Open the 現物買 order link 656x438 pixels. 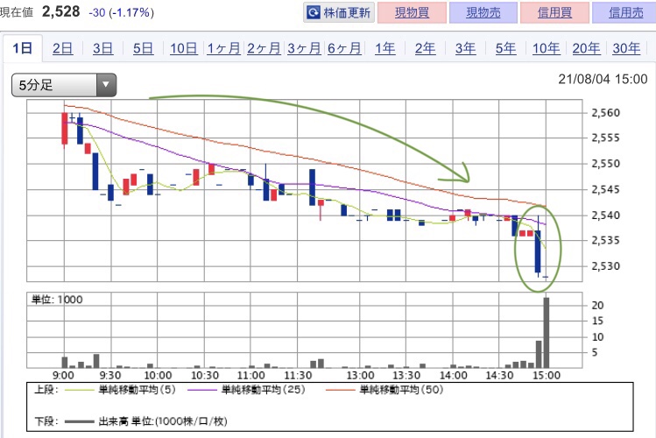click(x=412, y=12)
